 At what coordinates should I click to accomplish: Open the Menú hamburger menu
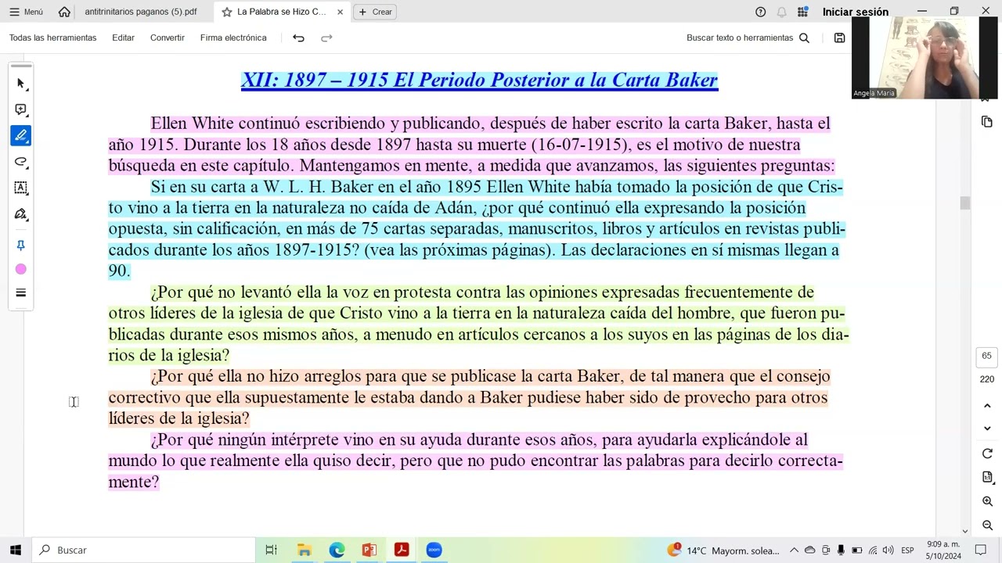click(26, 12)
